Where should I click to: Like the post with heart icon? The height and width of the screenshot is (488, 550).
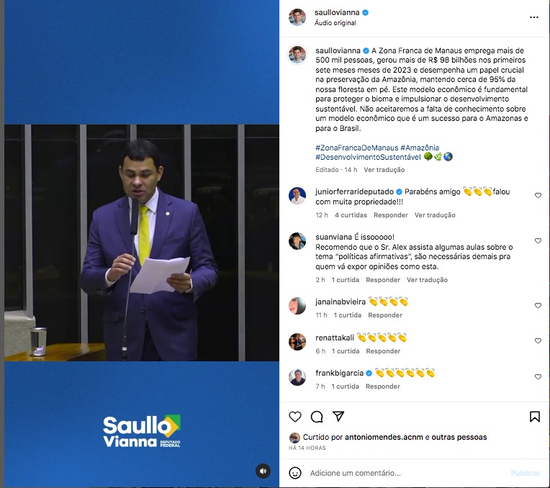pos(295,417)
